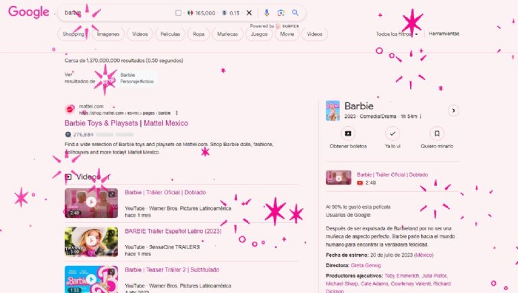Open Julia Pistor producer link
This screenshot has height=293, width=518.
pyautogui.click(x=434, y=275)
